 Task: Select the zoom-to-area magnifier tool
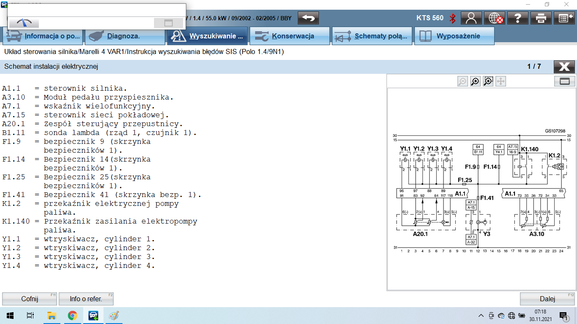[x=488, y=81]
